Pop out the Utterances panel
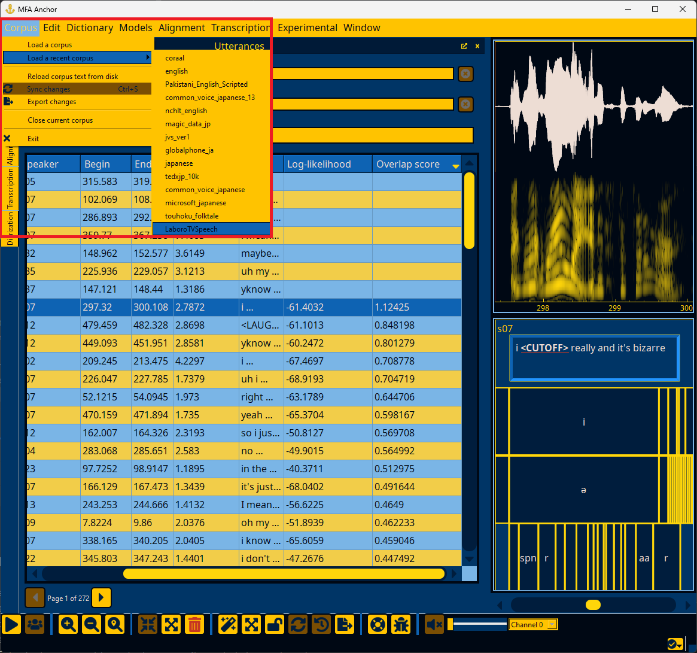This screenshot has width=697, height=653. point(464,46)
